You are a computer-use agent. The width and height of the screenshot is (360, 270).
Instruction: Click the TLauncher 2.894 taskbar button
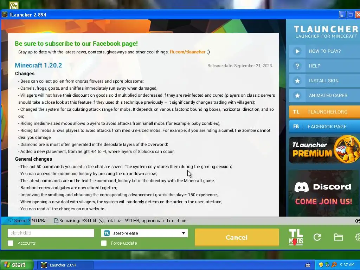[65, 265]
